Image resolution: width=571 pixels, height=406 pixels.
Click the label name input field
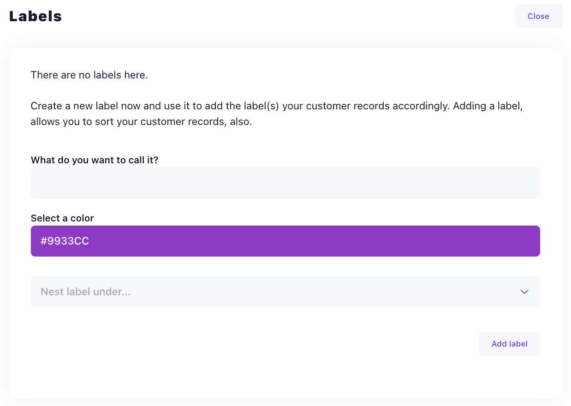pyautogui.click(x=285, y=183)
